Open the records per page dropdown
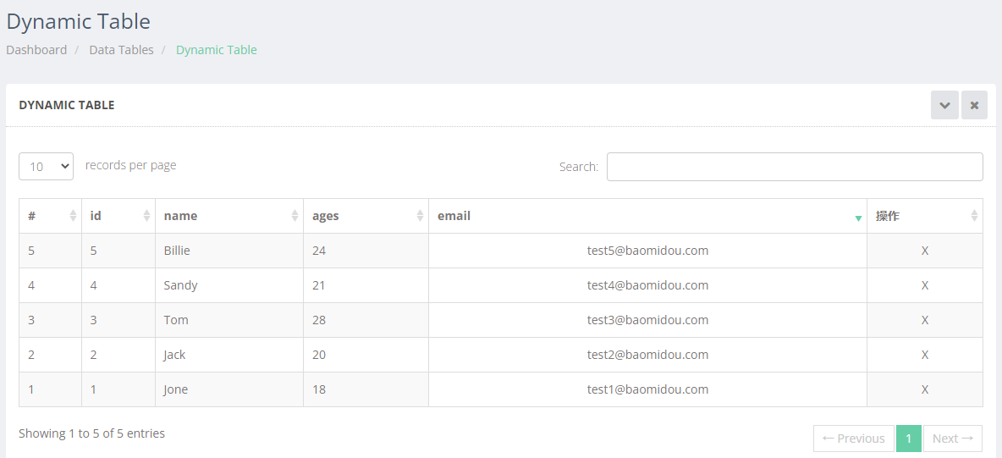 [46, 166]
